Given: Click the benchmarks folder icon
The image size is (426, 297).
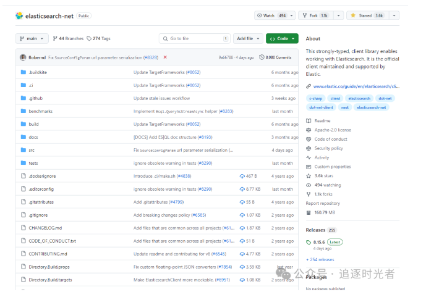Looking at the screenshot, I should (23, 111).
